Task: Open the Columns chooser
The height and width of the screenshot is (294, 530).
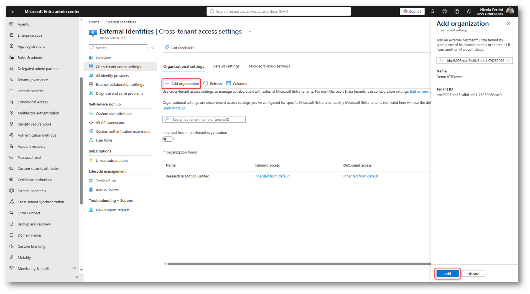Action: click(236, 83)
